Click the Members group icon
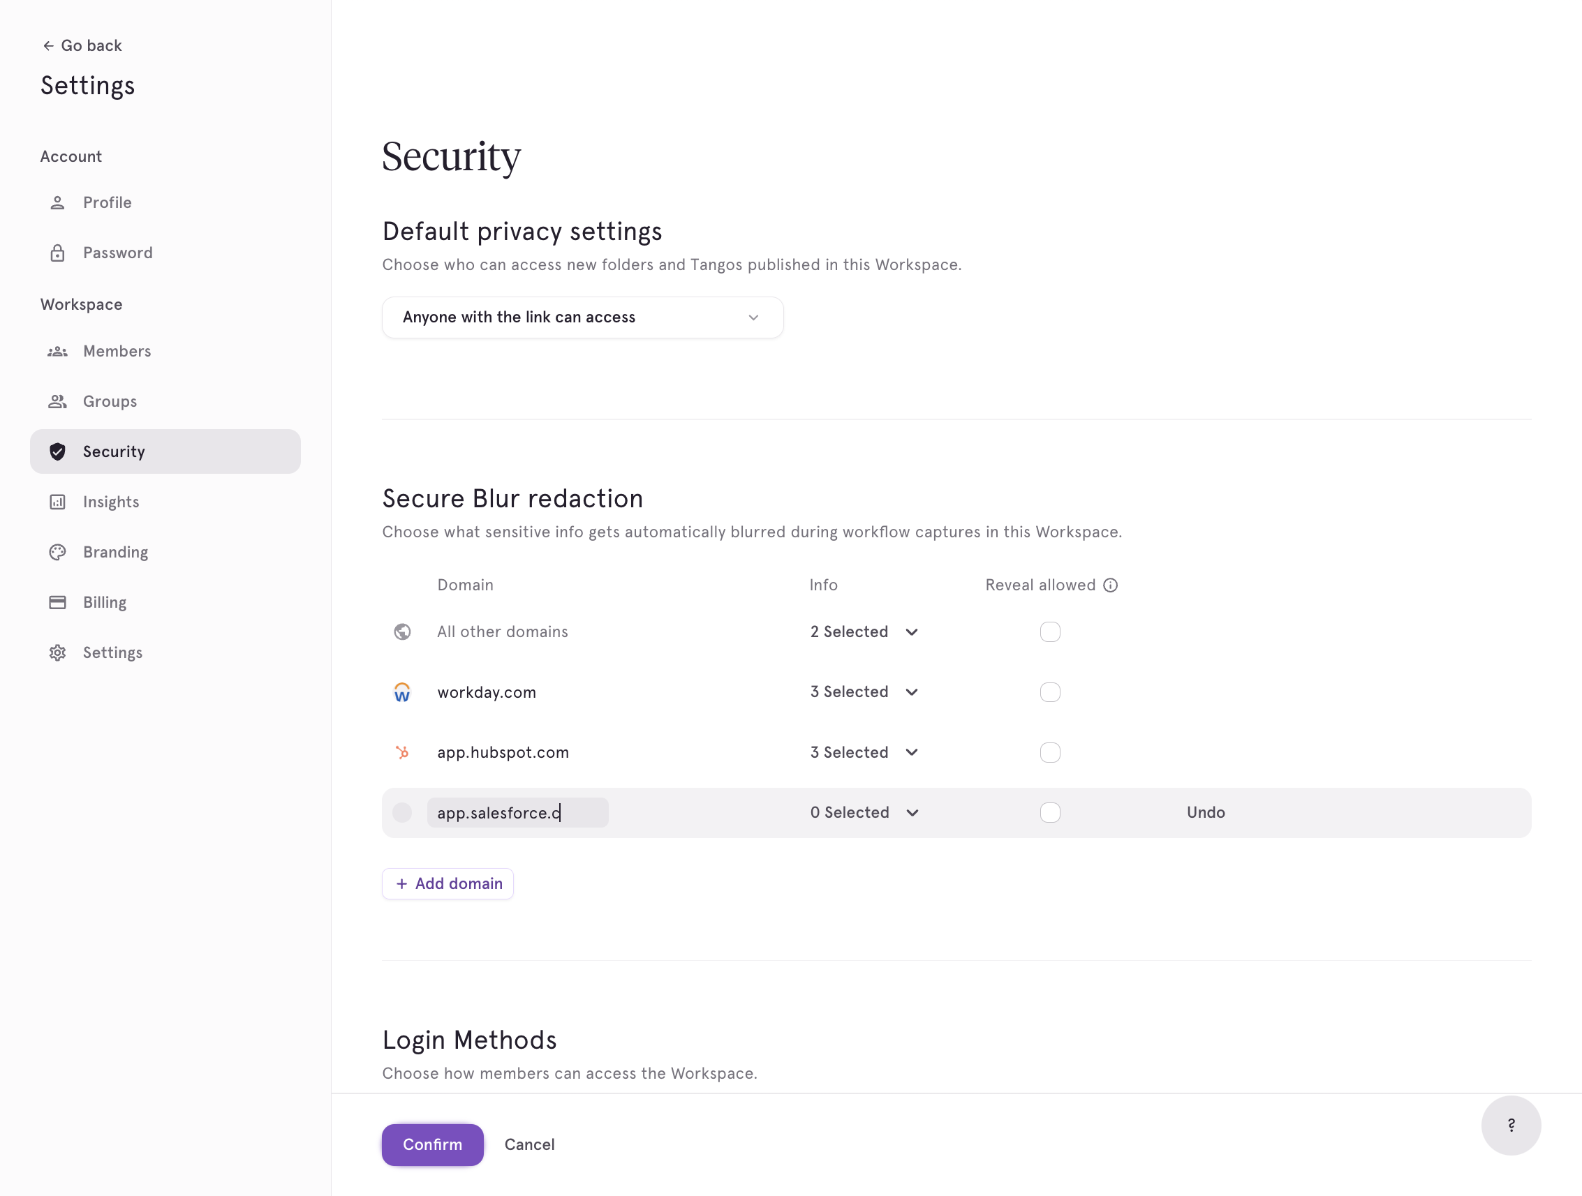This screenshot has width=1582, height=1196. pyautogui.click(x=57, y=352)
